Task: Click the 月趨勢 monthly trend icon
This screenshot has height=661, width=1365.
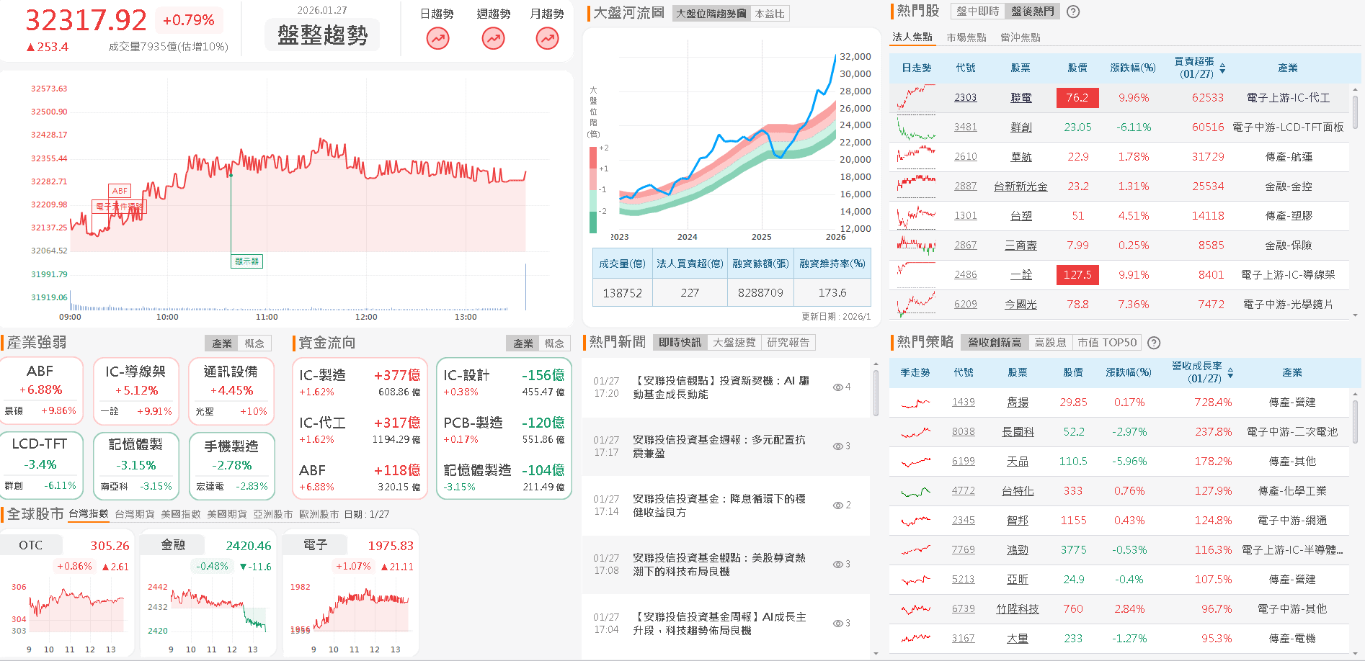Action: [x=547, y=38]
